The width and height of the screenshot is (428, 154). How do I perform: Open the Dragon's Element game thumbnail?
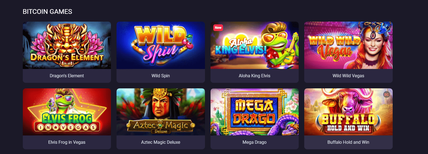(x=67, y=45)
